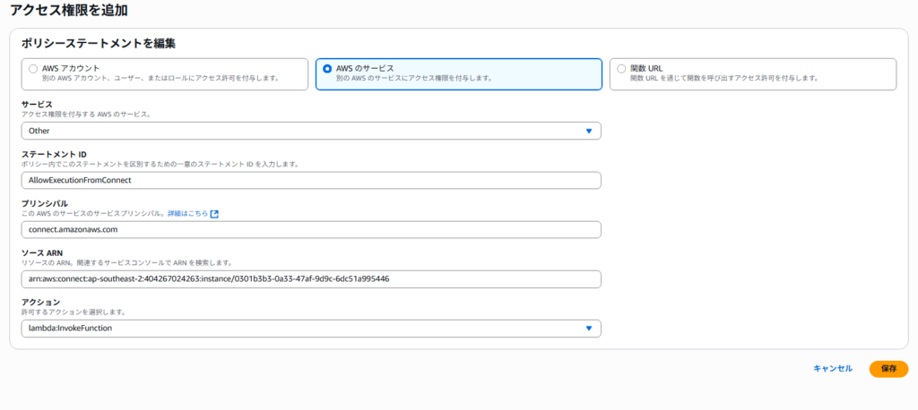Click into the ソース ARN text field
918x410 pixels.
310,278
